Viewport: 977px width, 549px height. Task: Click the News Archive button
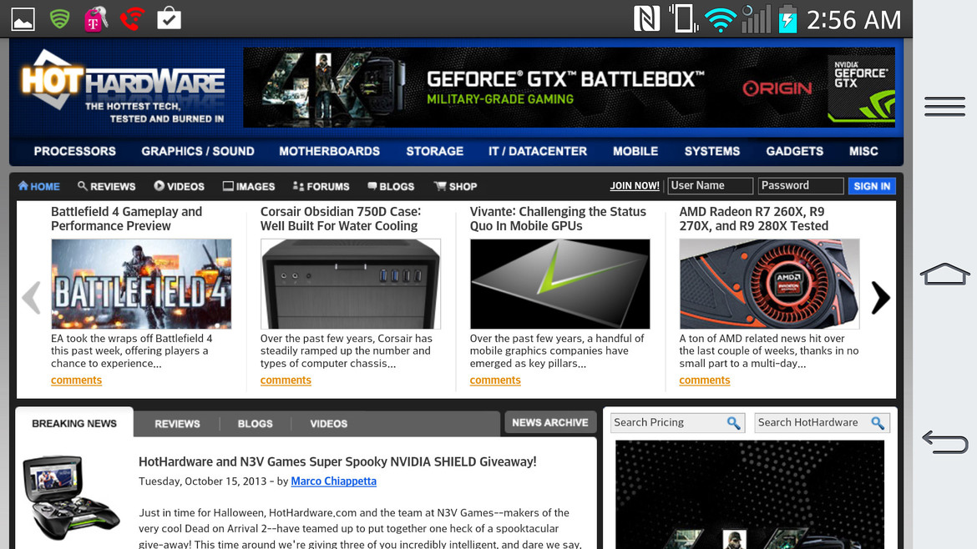(x=550, y=423)
